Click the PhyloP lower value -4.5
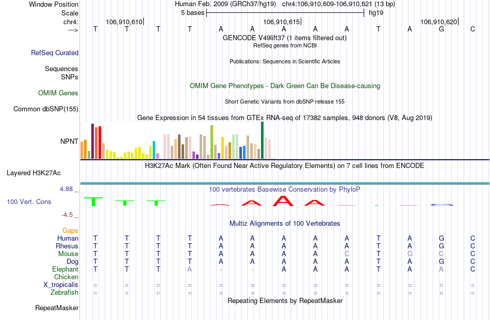490x320 pixels. pos(67,215)
